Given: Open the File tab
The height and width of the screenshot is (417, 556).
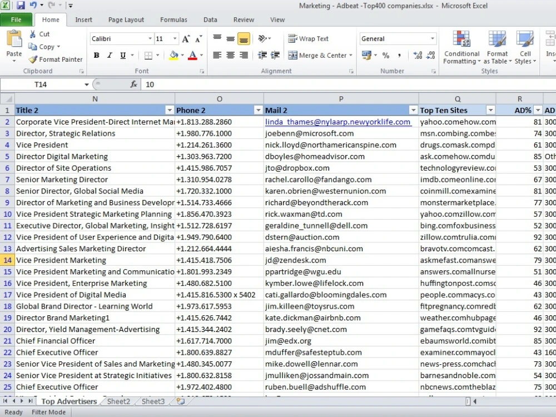Looking at the screenshot, I should tap(16, 20).
